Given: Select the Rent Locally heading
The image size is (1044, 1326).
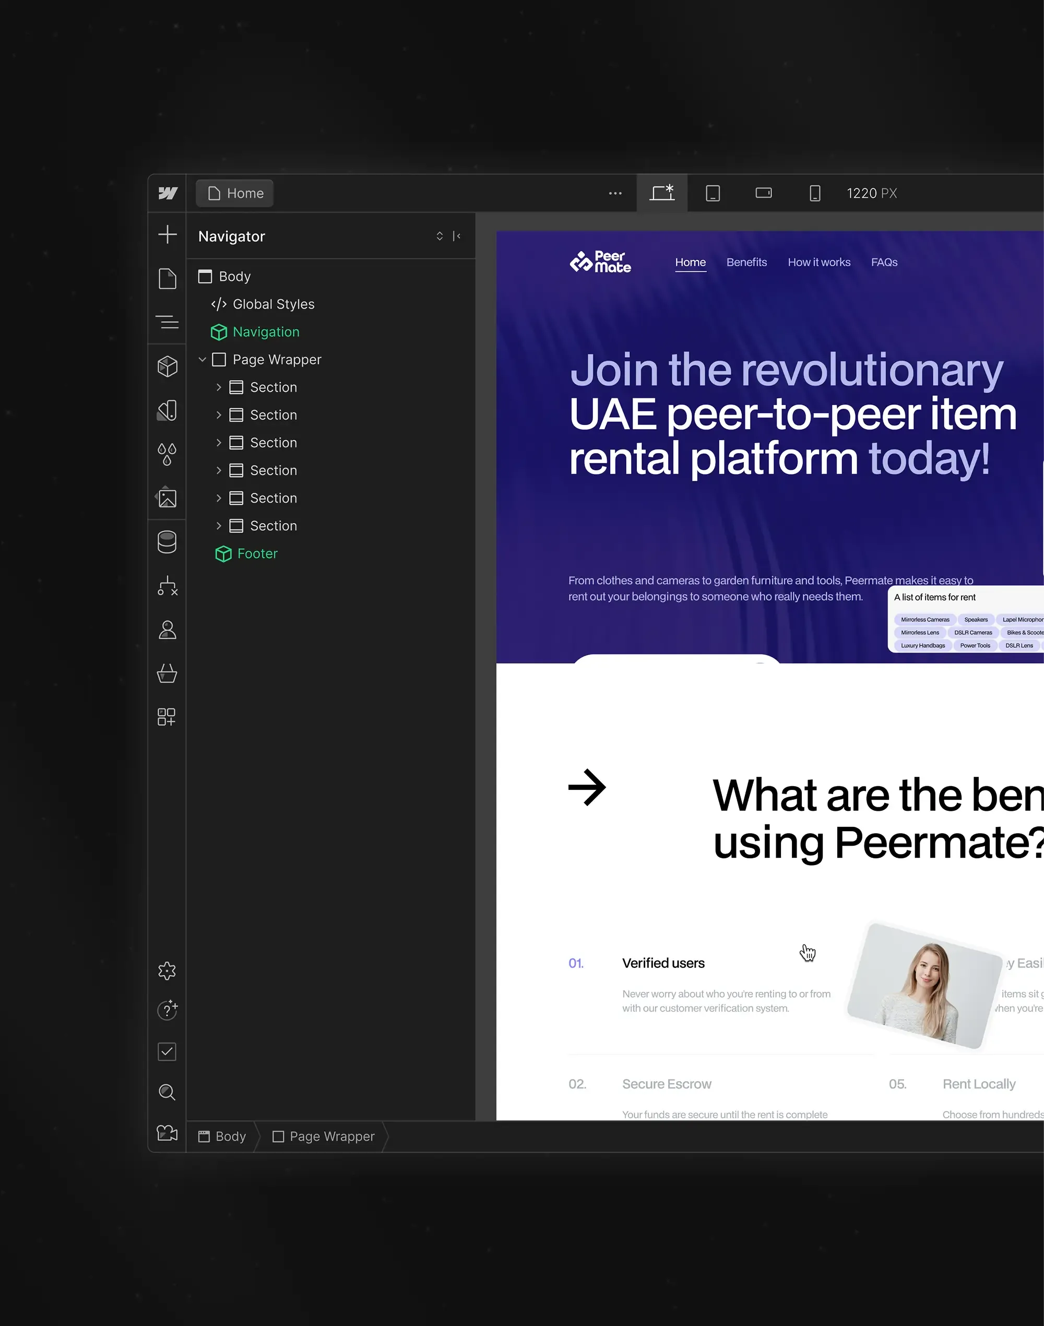Looking at the screenshot, I should point(979,1084).
